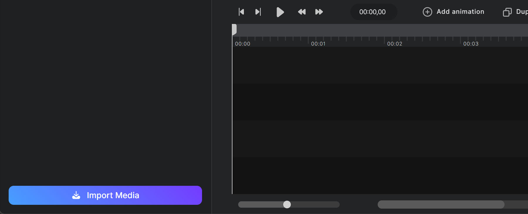The image size is (528, 214).
Task: Select the first empty timeline track
Action: (x=380, y=65)
